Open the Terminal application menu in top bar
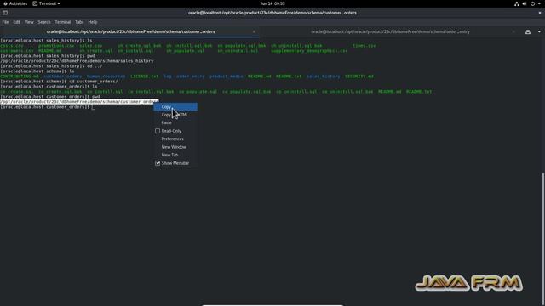The image size is (545, 306). (x=46, y=3)
